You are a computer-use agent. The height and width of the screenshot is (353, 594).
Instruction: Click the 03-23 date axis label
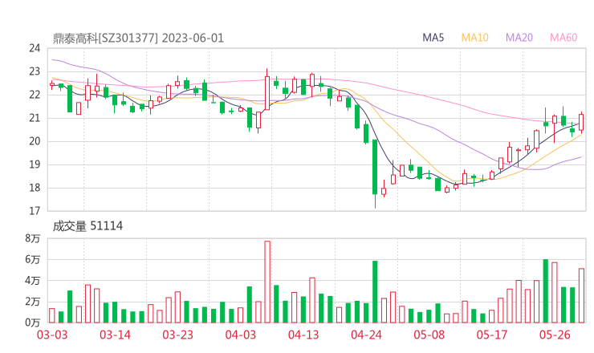coord(177,335)
